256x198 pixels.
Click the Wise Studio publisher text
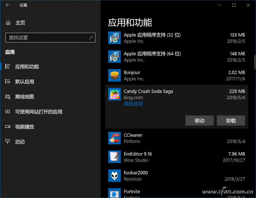click(x=136, y=160)
